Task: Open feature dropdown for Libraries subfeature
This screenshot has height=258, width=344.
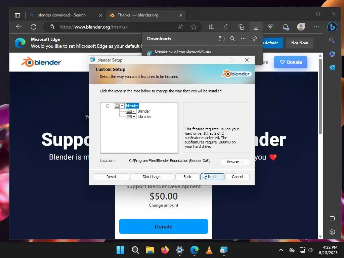Action: [131, 117]
